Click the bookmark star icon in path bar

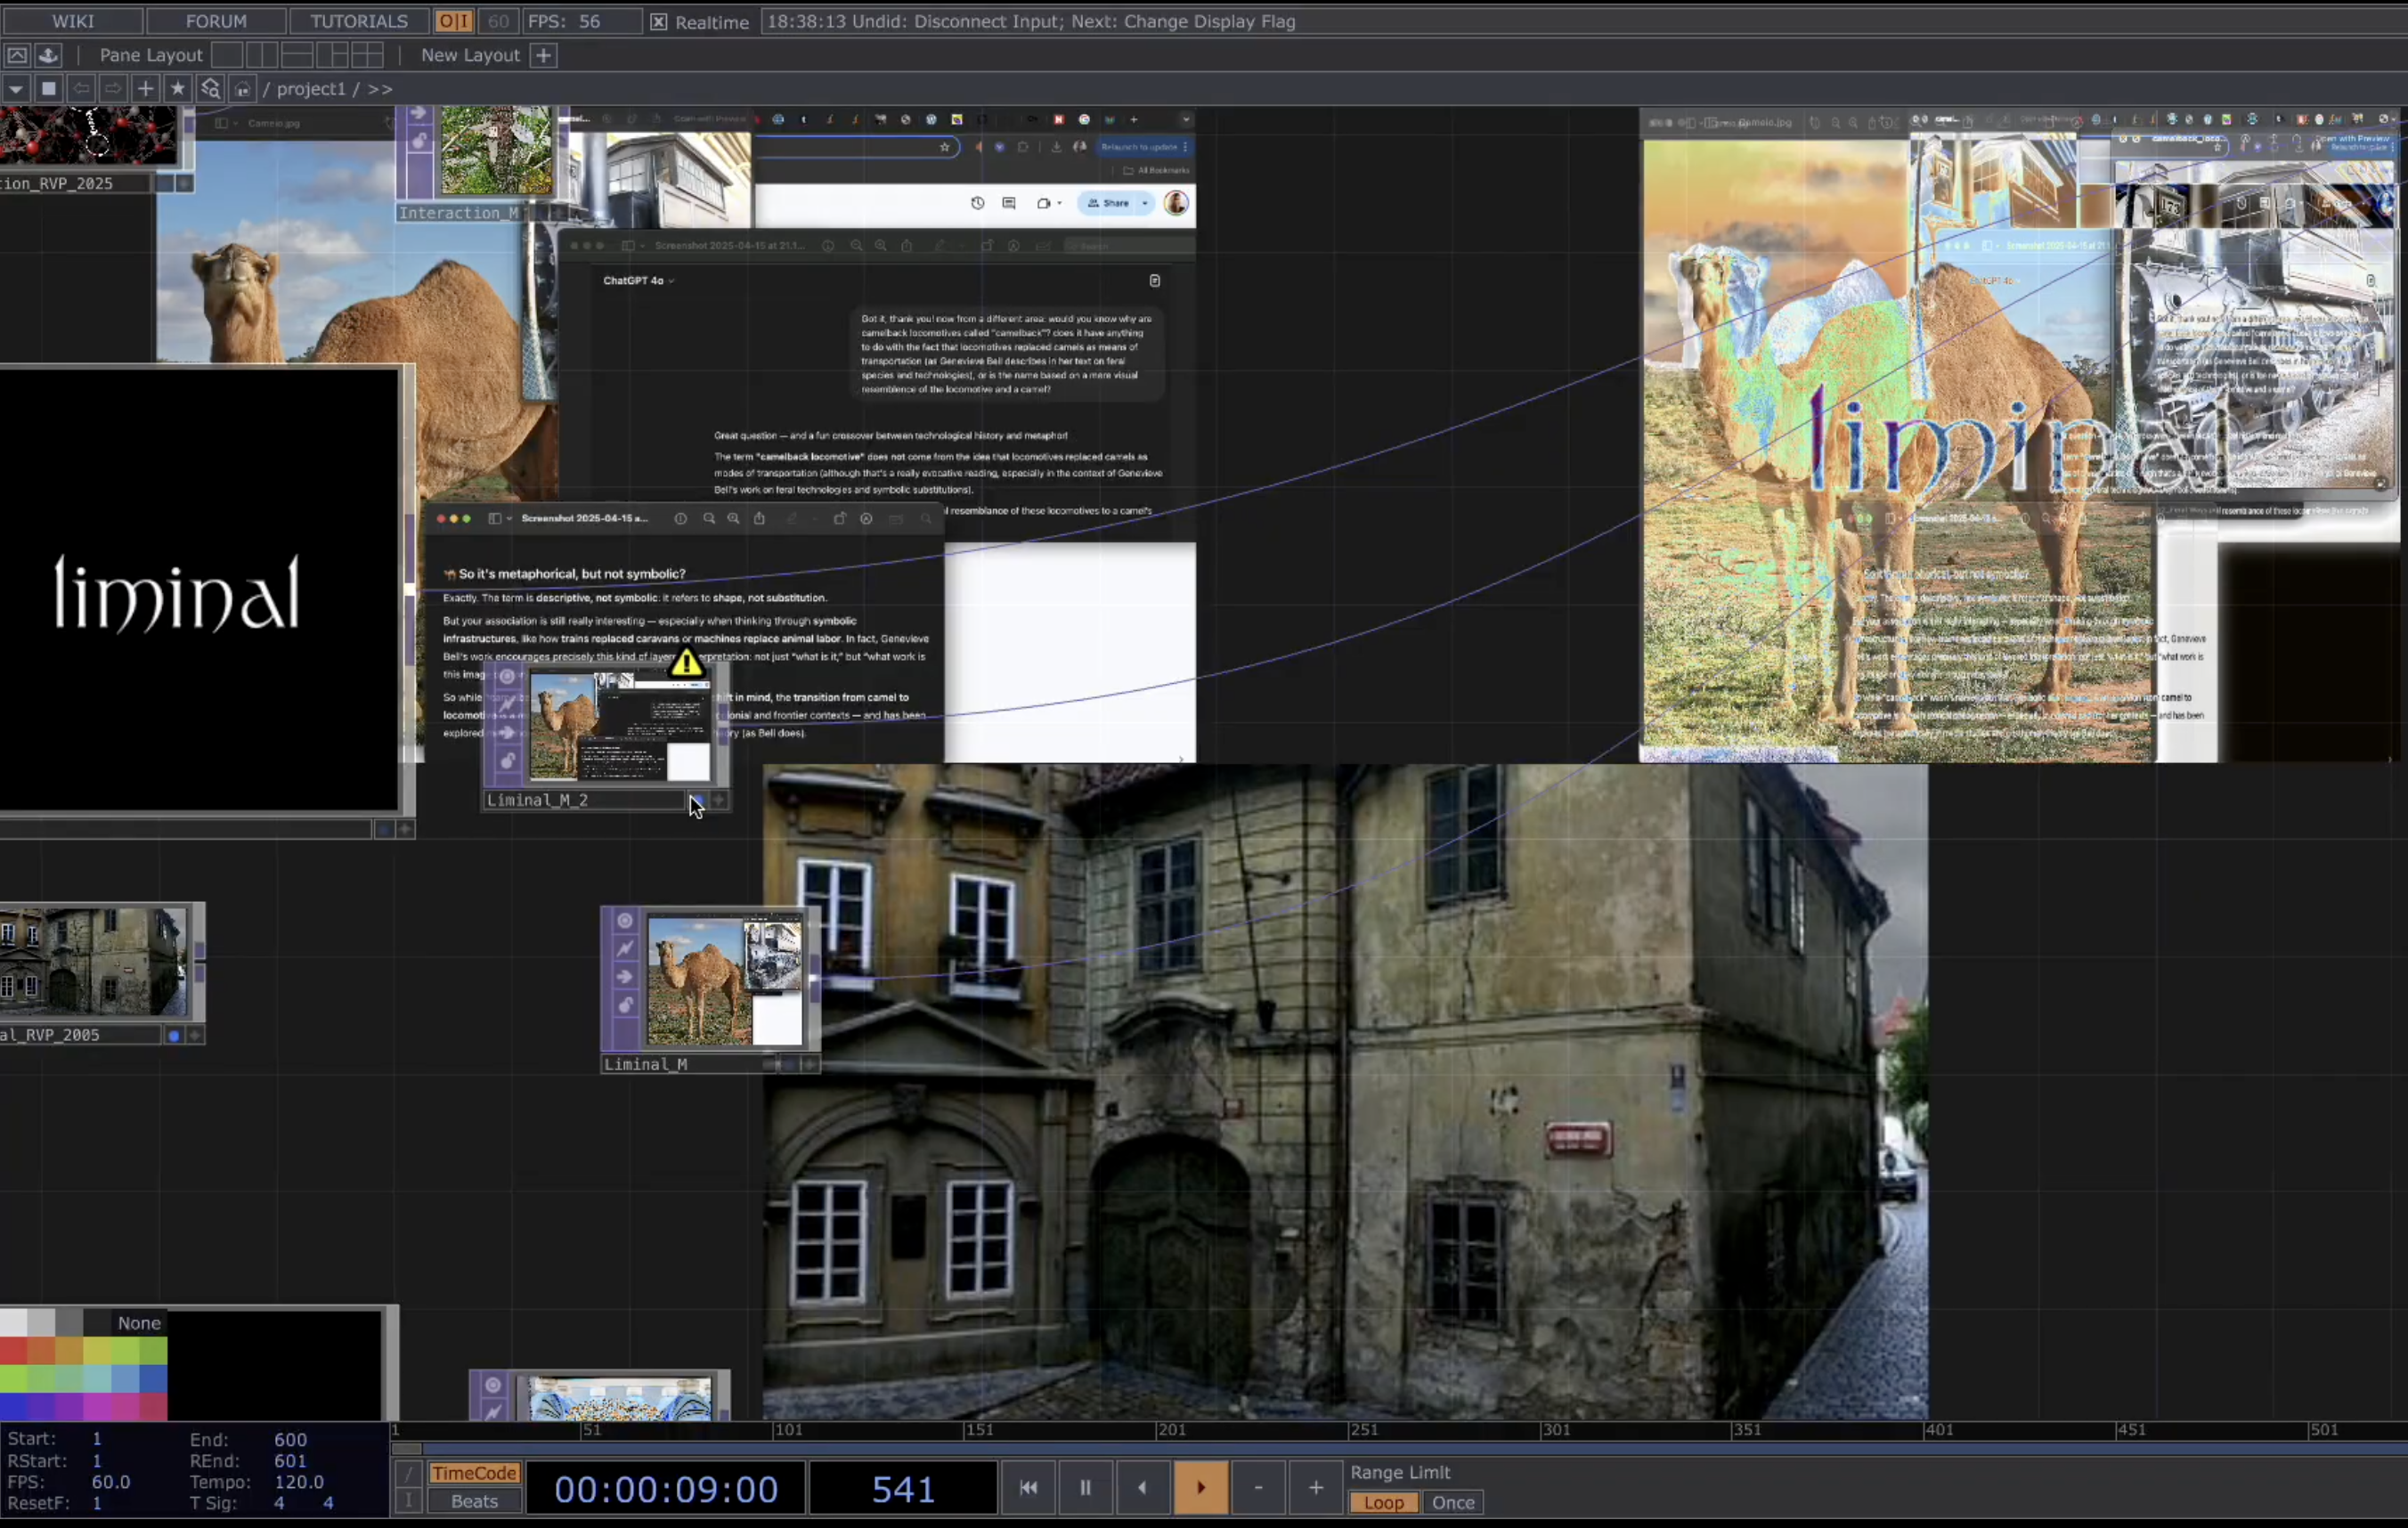177,89
